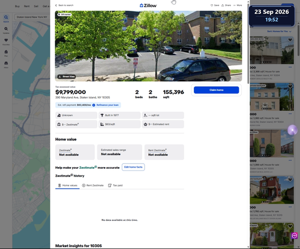Open the 1,350 sqft house listing photo
300x249 pixels.
272,143
